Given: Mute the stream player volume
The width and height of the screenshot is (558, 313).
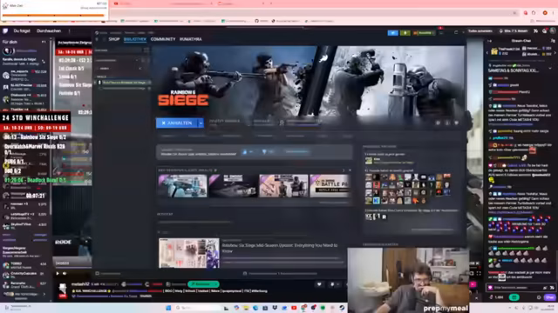Looking at the screenshot, I should 65,273.
